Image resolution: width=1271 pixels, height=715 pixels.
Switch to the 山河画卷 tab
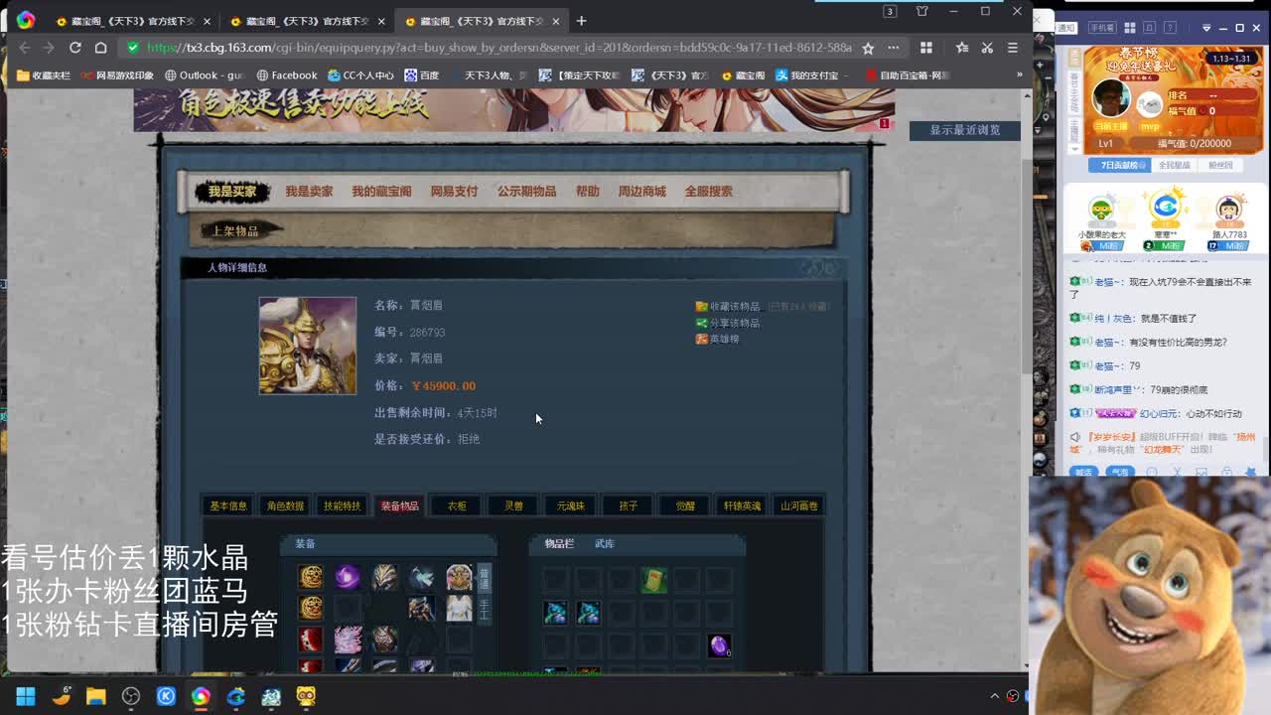click(x=799, y=505)
